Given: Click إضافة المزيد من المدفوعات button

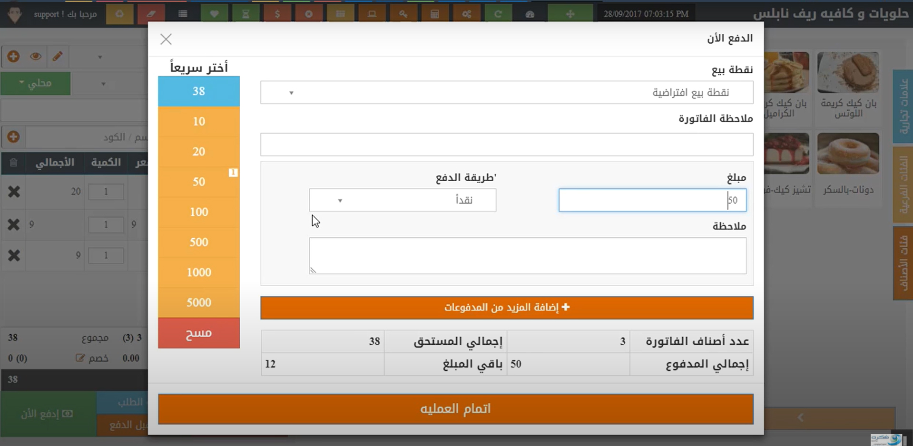Looking at the screenshot, I should (x=506, y=308).
